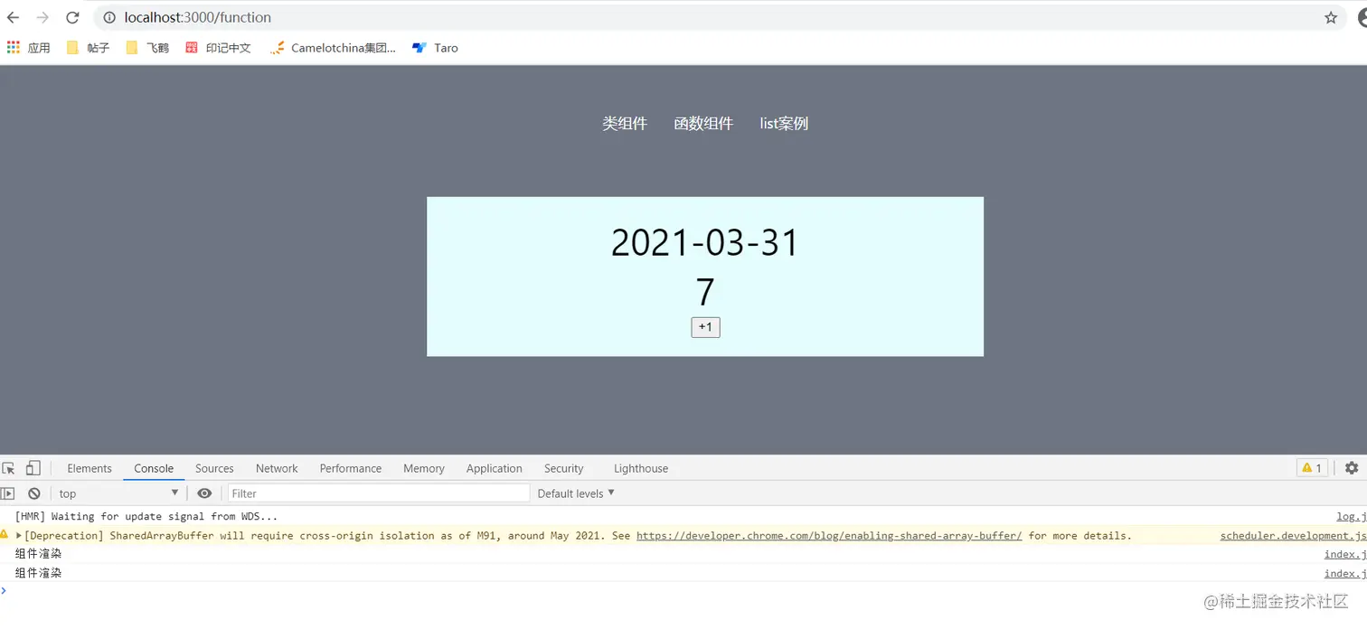Open the enabling-shared-array-buffer blog link
Screen dimensions: 1367x629
coord(829,535)
